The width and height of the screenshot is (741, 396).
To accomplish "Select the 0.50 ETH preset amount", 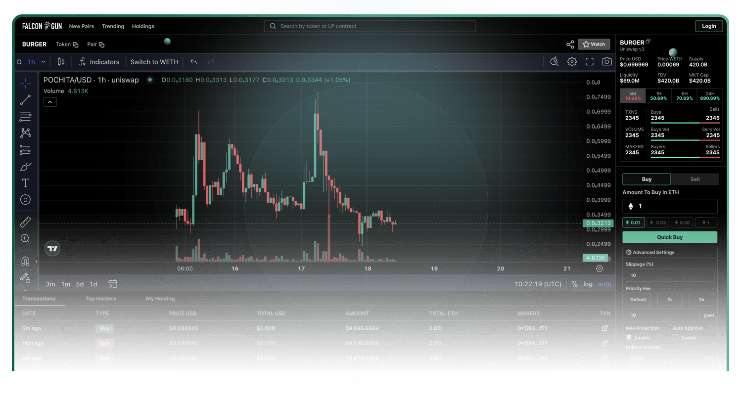I will click(682, 222).
